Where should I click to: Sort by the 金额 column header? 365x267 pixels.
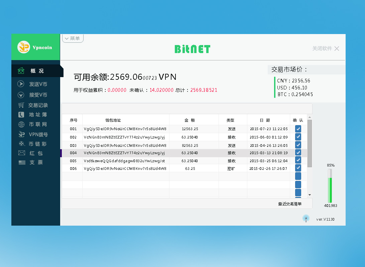tap(190, 120)
